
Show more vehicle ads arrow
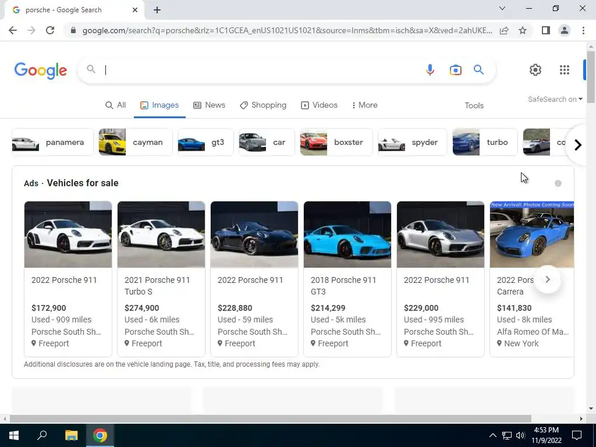[x=548, y=279]
